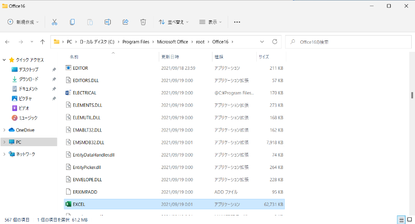Expand the Network tree node
This screenshot has height=224, width=415.
coord(4,154)
